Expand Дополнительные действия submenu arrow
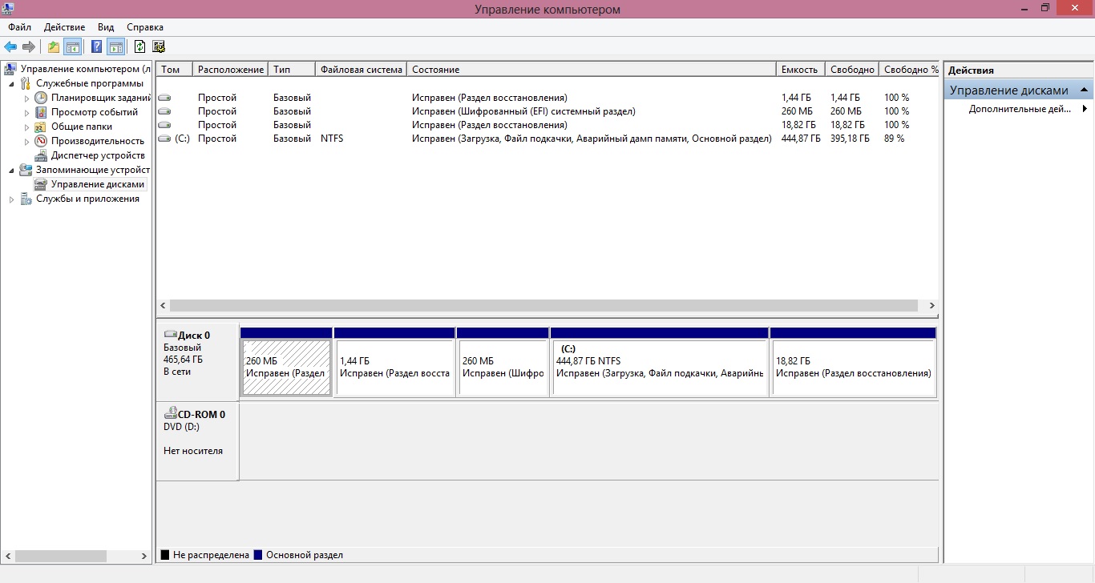1095x583 pixels. coord(1085,109)
